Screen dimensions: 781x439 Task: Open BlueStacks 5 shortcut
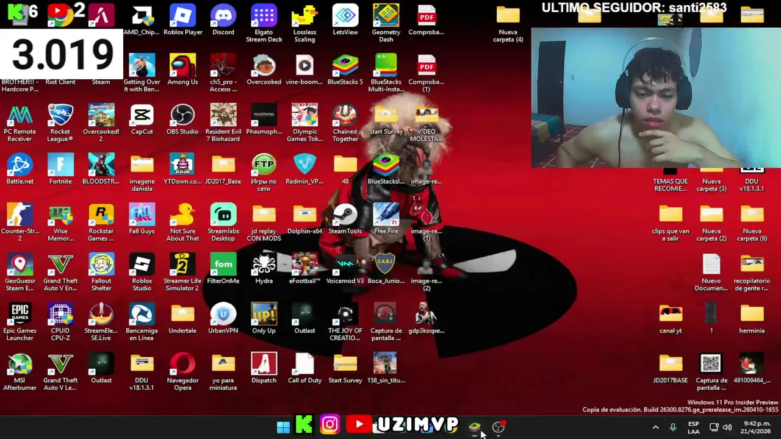[345, 70]
